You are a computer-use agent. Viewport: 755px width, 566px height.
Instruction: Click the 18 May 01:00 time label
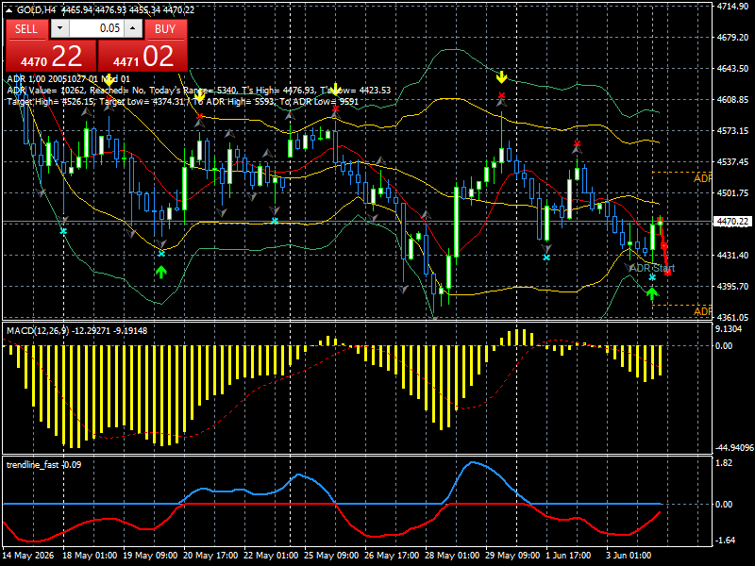[x=90, y=556]
